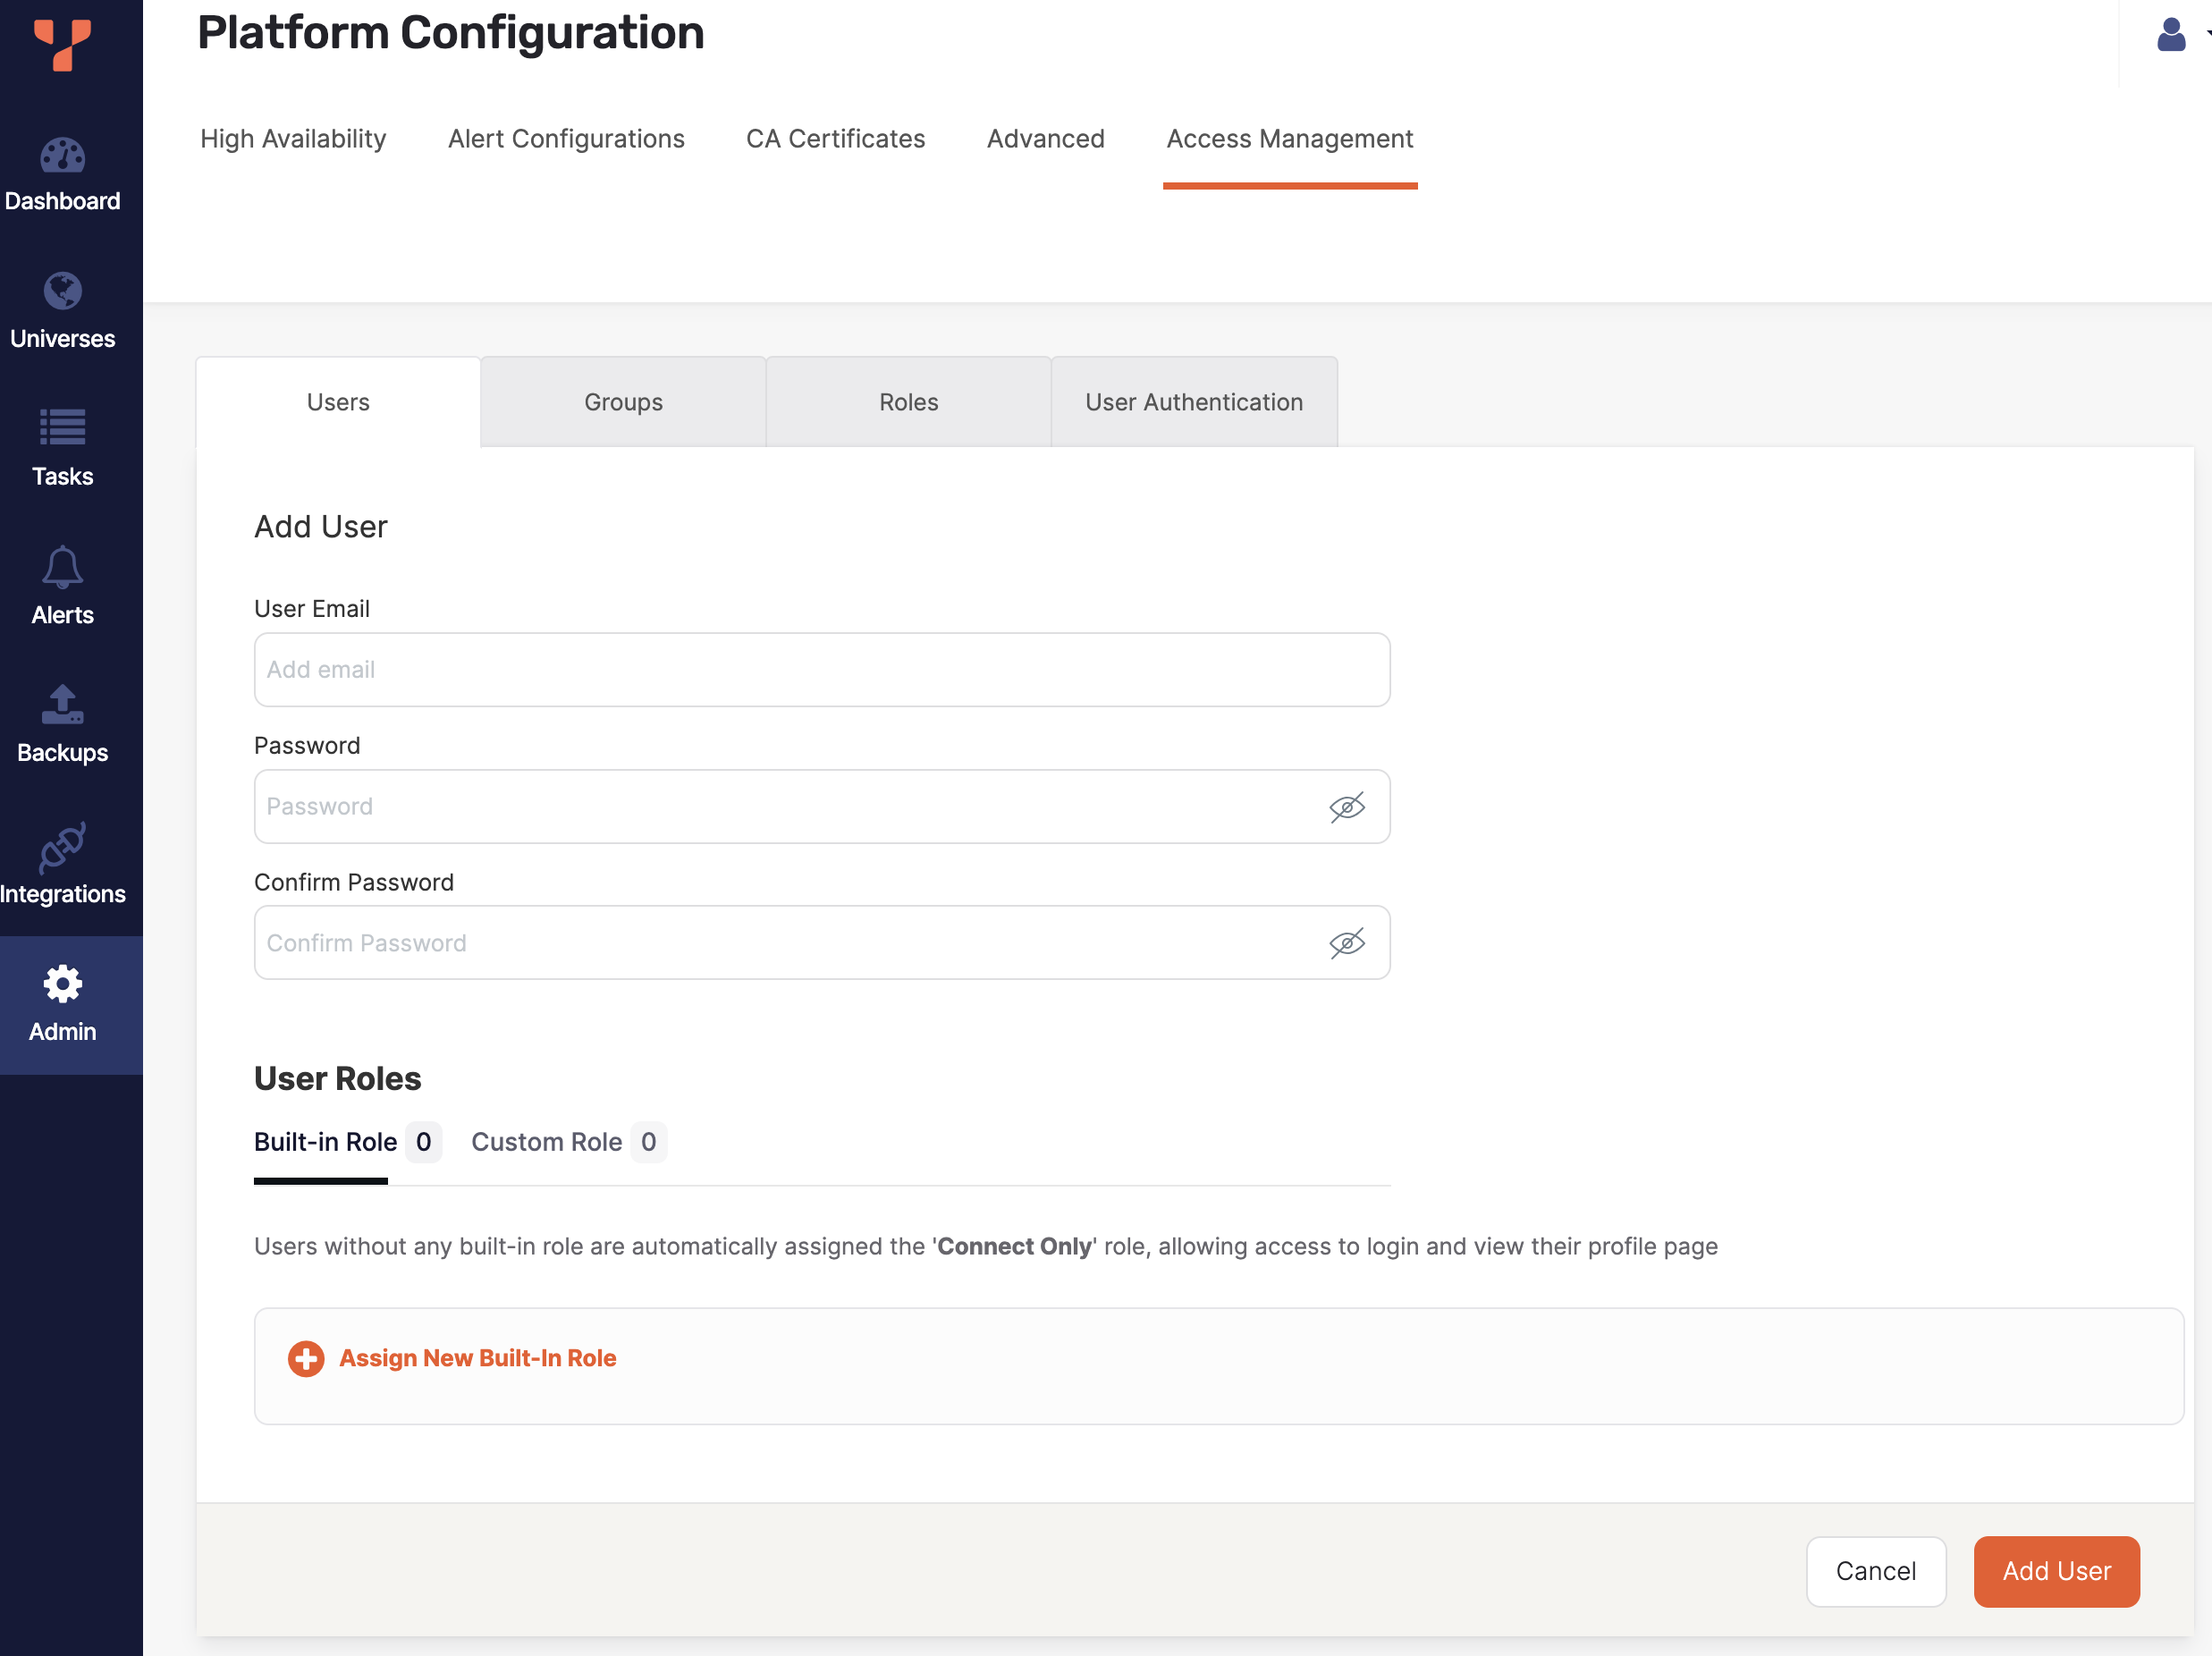The width and height of the screenshot is (2212, 1656).
Task: Open Backups upload icon in sidebar
Action: coord(62,705)
